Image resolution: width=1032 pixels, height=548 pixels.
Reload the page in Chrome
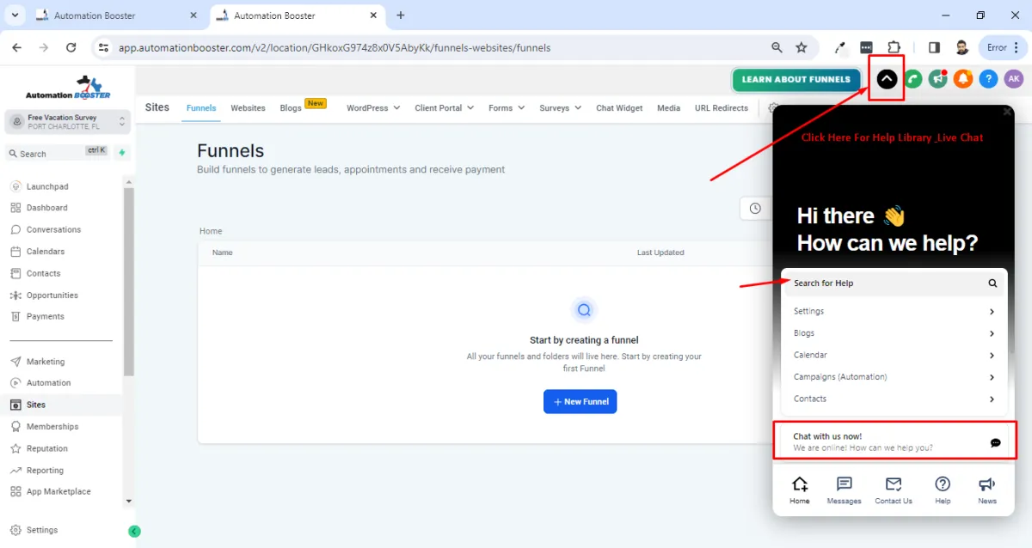click(71, 48)
